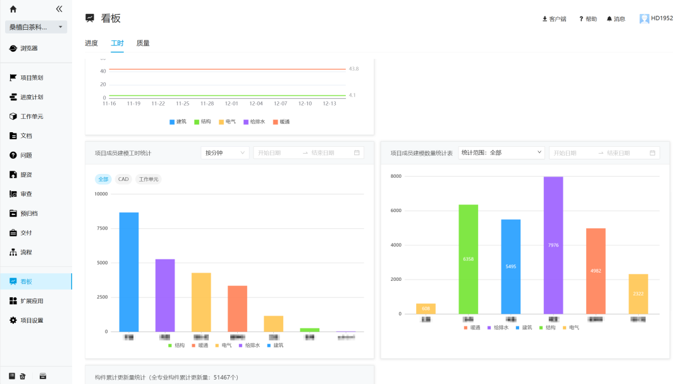Toggle 给排水 legend in 工时统计 bar chart
Screen dimensions: 683x384
250,345
